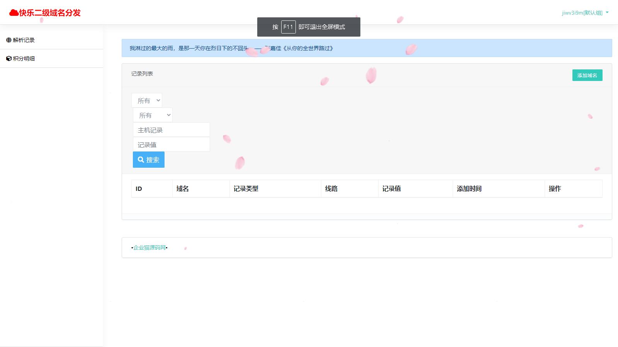Screen dimensions: 618x347
Task: Click inside the 主机记录 input field
Action: (x=171, y=130)
